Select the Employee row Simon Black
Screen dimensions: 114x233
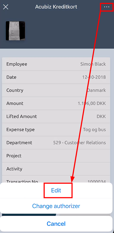[56, 64]
